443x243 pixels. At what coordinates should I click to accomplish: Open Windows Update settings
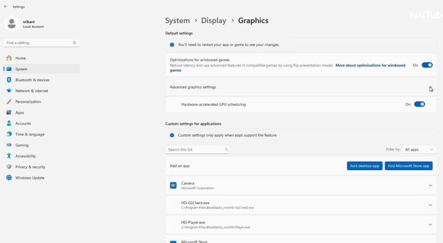30,177
